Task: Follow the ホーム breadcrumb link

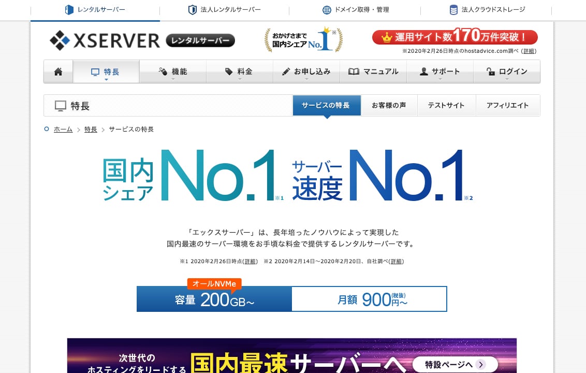Action: 63,129
